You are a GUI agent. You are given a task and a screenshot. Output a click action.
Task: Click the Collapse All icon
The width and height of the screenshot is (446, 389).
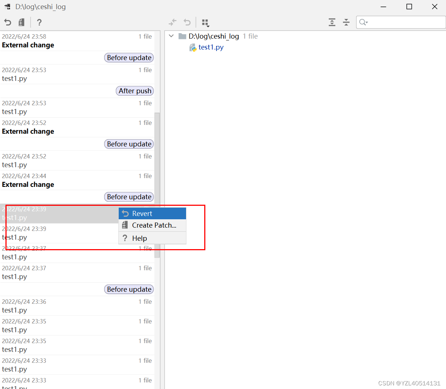[346, 23]
